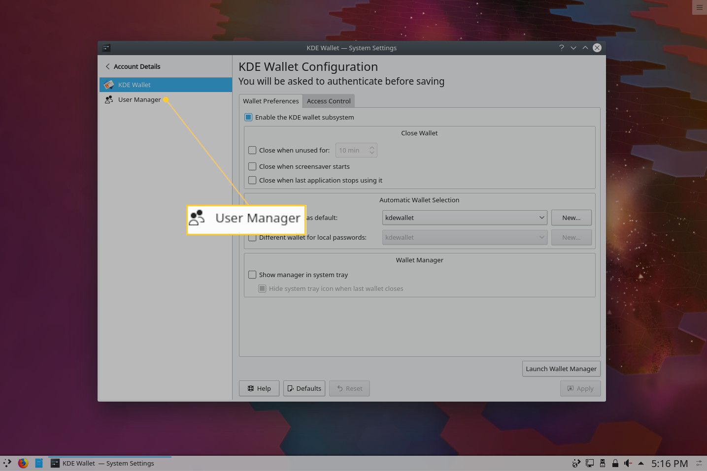707x471 pixels.
Task: Click New for local passwords wallet
Action: [571, 237]
